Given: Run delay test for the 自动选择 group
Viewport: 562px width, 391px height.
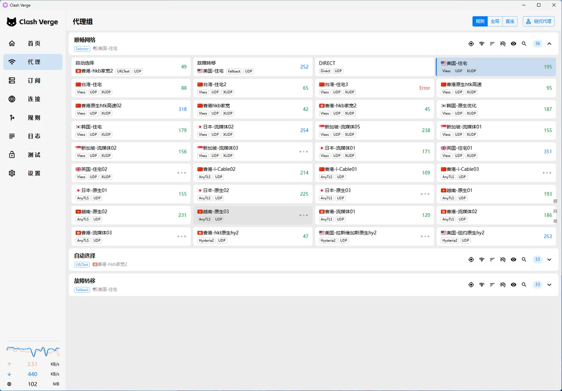Looking at the screenshot, I should 481,259.
